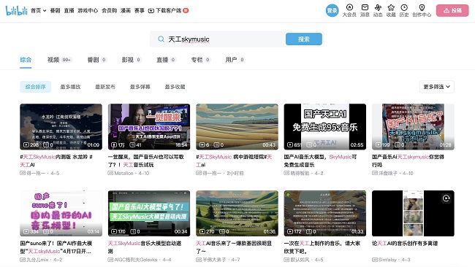Open the 01:33 lyrics video thumbnail
The width and height of the screenshot is (475, 267).
tap(325, 213)
